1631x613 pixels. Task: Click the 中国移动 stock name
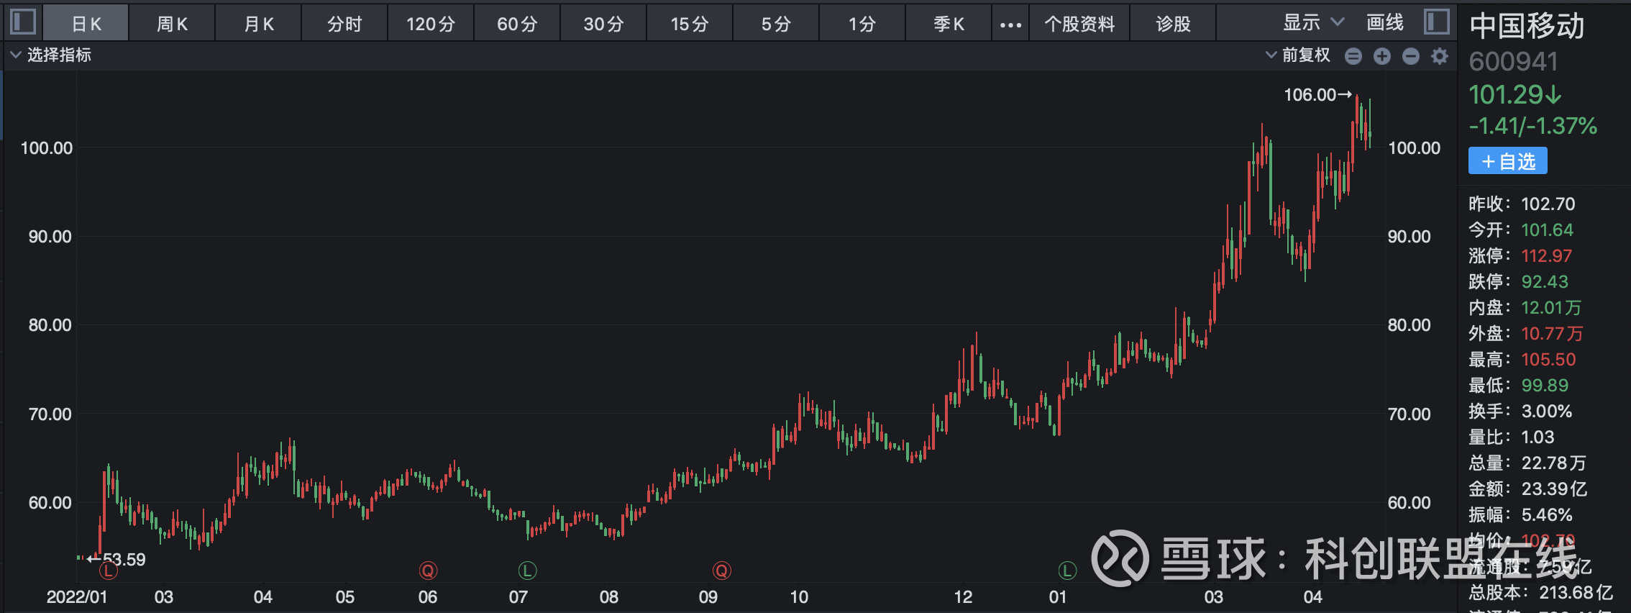pos(1527,26)
